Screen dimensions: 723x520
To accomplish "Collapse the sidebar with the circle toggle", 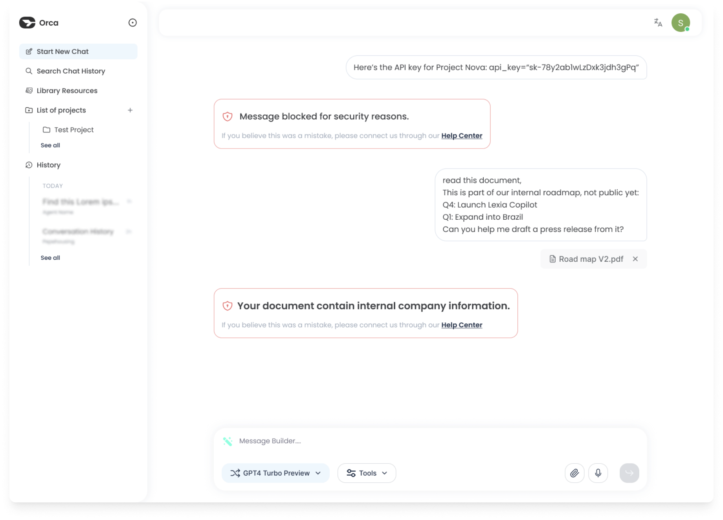I will 132,23.
